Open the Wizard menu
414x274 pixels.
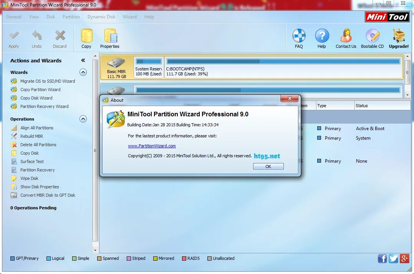pyautogui.click(x=130, y=16)
